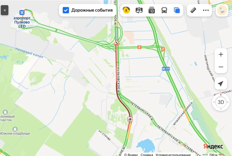Viewport: 232px width, 156px height.
Task: Zoom in with the plus button
Action: pyautogui.click(x=221, y=54)
